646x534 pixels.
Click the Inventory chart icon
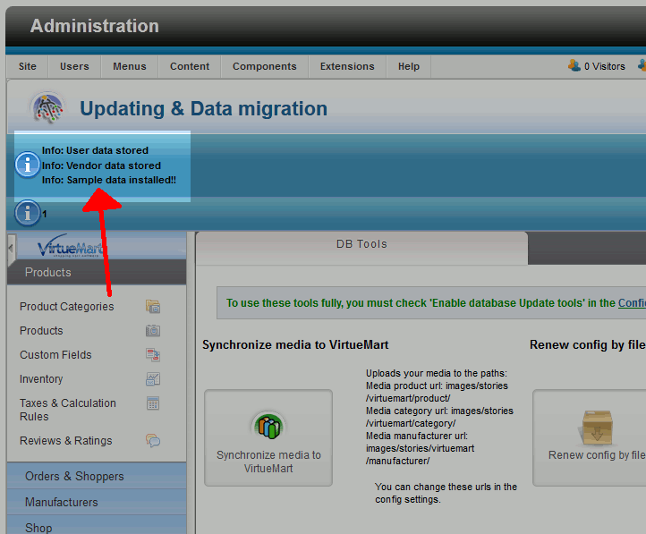pos(153,379)
